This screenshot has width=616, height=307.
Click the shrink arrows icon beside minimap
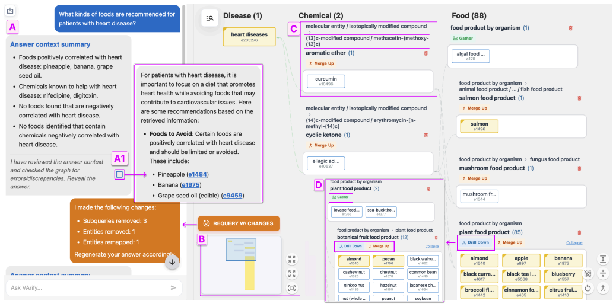click(x=291, y=259)
